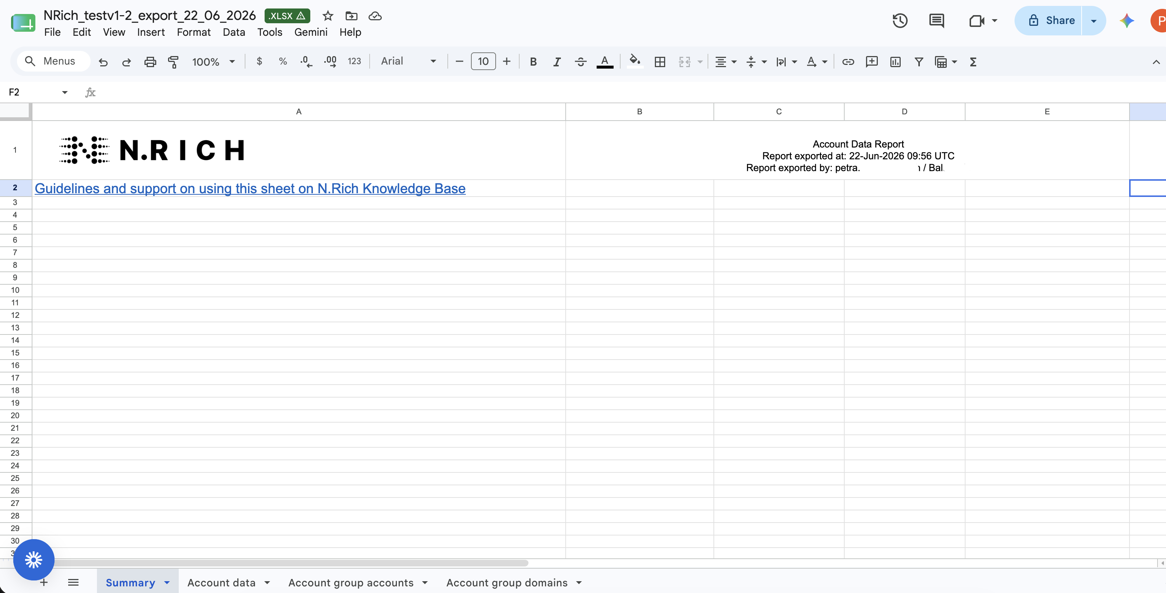Screen dimensions: 1166x593
Task: Open the text wrapping dropdown
Action: pyautogui.click(x=786, y=62)
